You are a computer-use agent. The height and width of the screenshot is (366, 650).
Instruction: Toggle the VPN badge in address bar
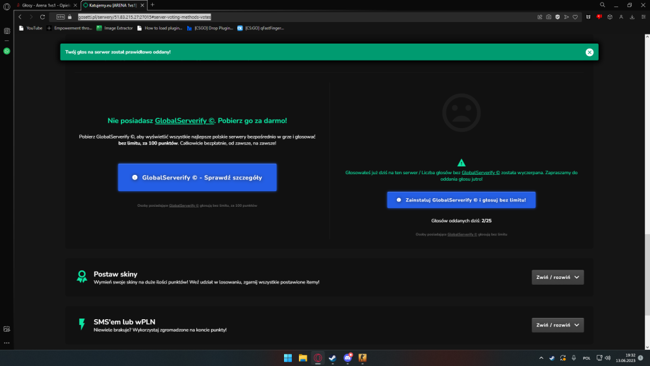[60, 17]
